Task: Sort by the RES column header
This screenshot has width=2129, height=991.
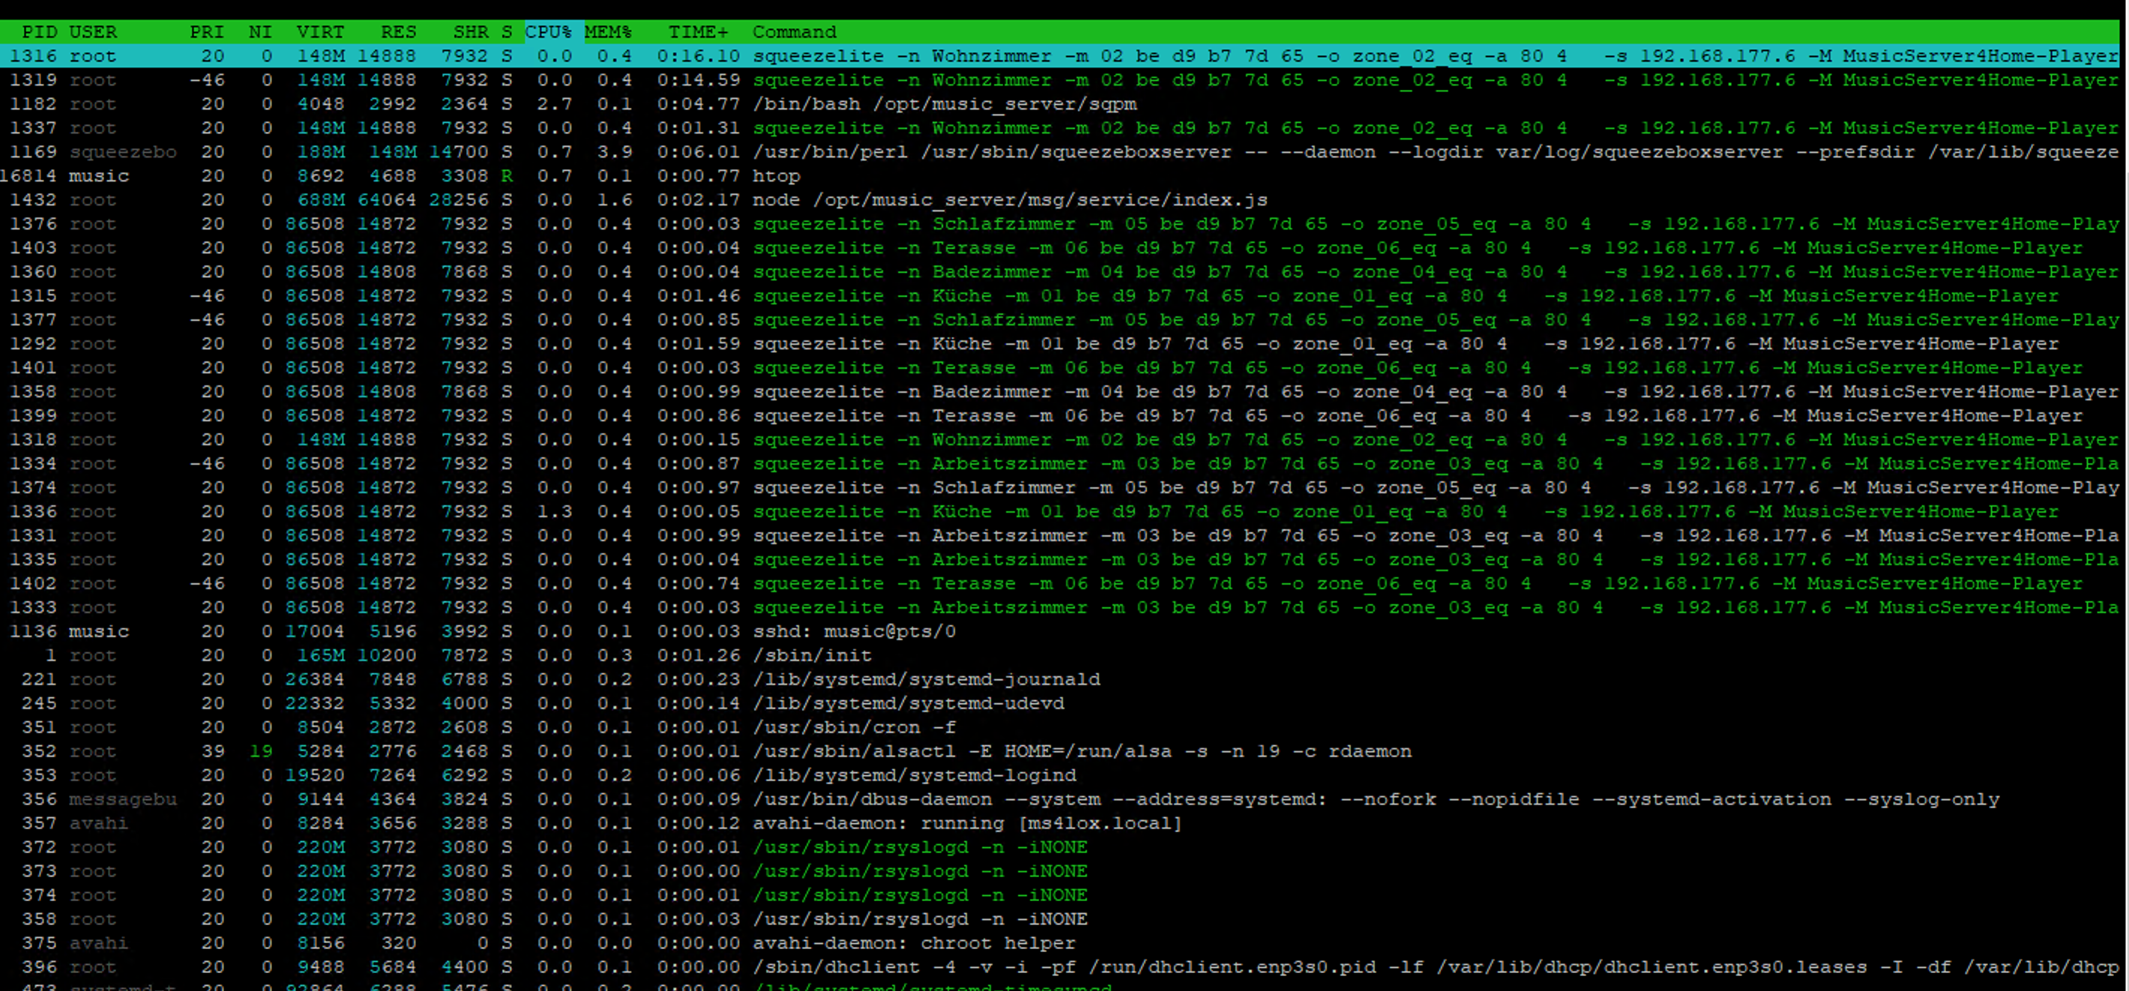Action: coord(398,32)
